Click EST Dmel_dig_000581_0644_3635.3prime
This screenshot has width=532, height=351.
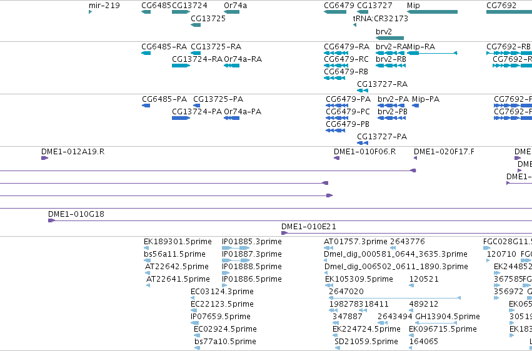point(396,254)
